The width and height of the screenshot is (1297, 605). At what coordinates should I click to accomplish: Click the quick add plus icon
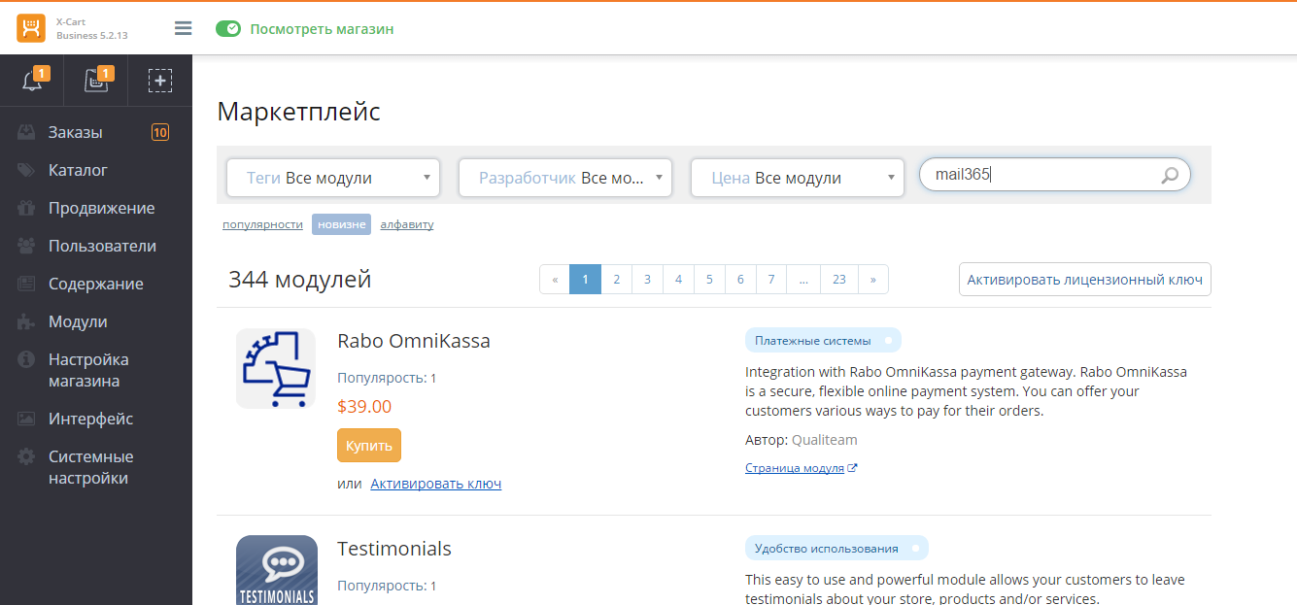pos(160,81)
